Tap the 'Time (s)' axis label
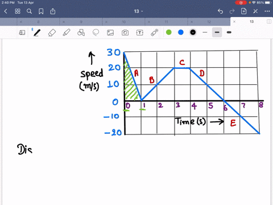The image size is (273, 205). [x=191, y=121]
